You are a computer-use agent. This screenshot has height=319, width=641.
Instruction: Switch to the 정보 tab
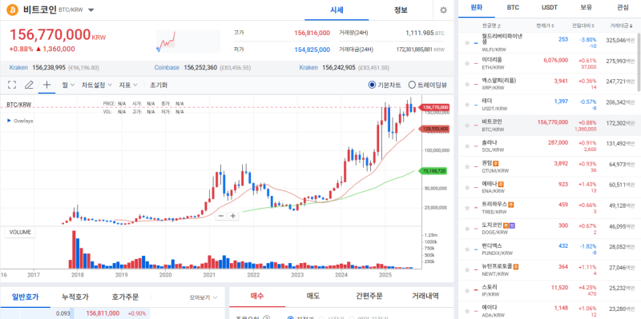click(401, 10)
